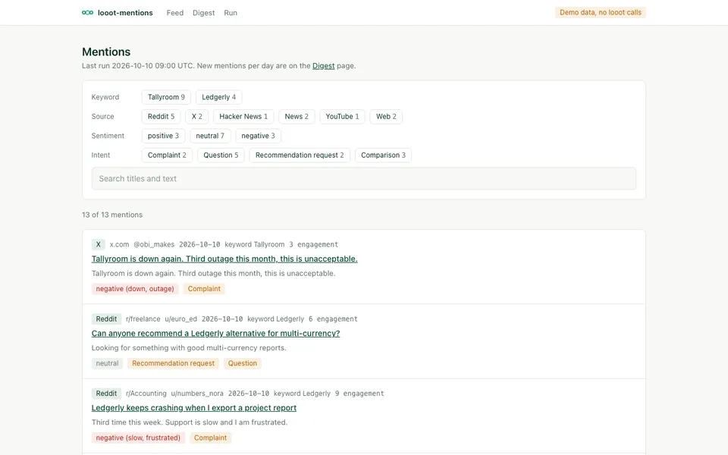Filter by News source
This screenshot has height=455, width=728.
(x=297, y=117)
